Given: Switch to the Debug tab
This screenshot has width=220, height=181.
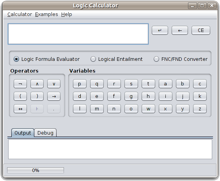Looking at the screenshot, I should (45, 133).
